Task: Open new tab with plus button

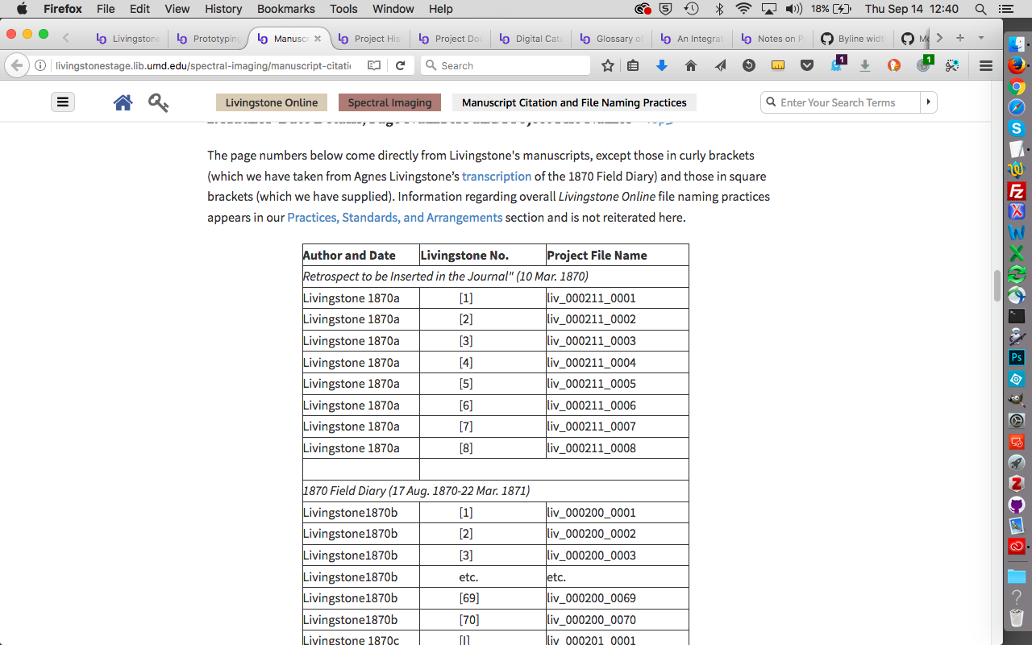Action: [x=960, y=38]
